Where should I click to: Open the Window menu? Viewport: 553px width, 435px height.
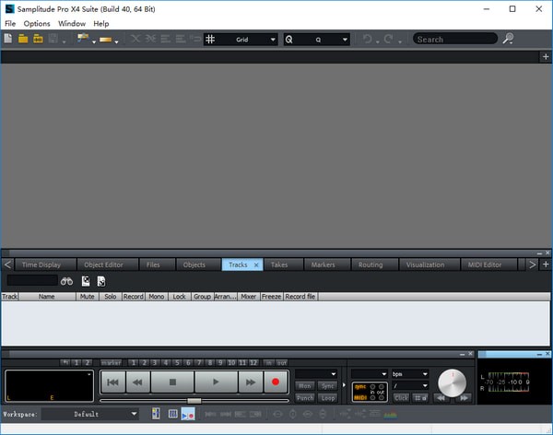(x=72, y=24)
